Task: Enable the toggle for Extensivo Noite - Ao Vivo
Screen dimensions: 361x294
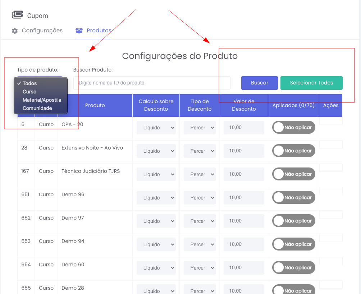Action: pyautogui.click(x=293, y=151)
